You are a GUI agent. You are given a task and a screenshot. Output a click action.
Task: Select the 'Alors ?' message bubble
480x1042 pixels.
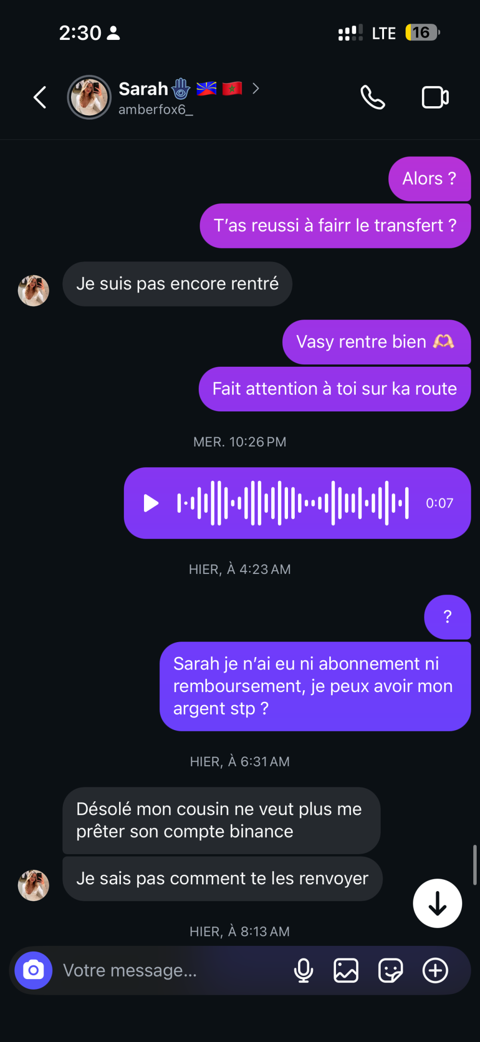[x=430, y=179]
